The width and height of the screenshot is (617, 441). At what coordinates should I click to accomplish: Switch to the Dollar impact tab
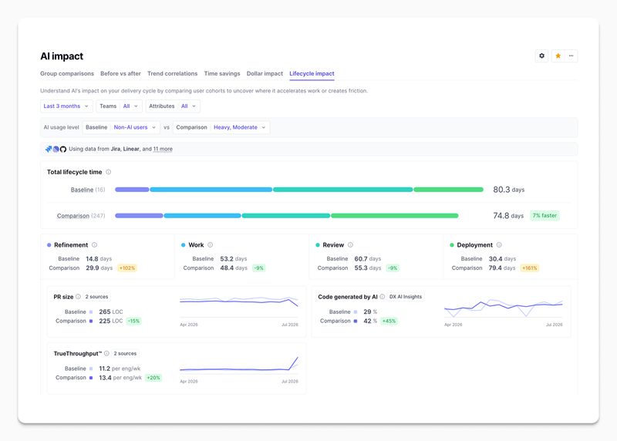(x=265, y=73)
